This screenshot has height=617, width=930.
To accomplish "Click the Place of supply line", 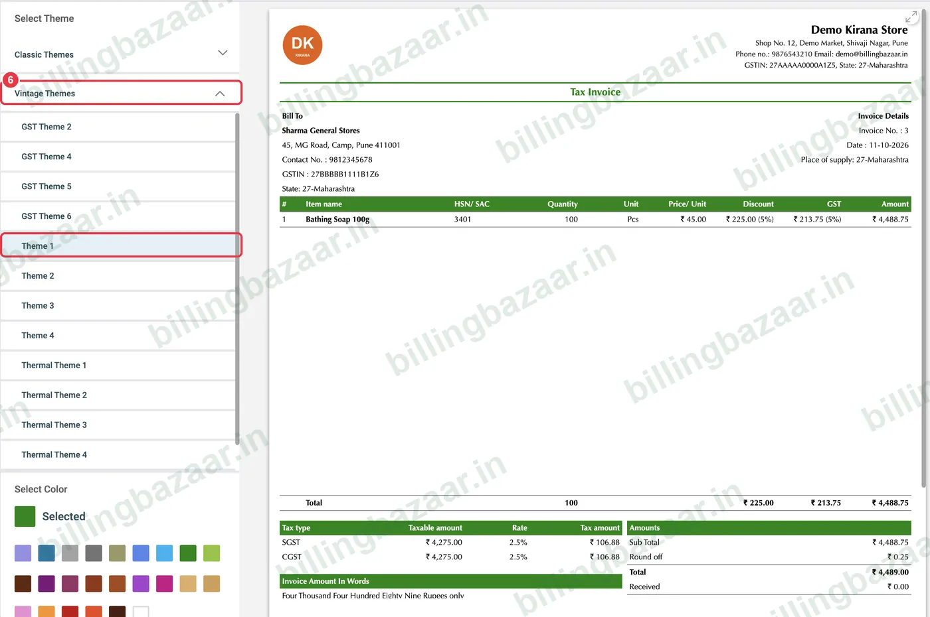I will click(854, 160).
